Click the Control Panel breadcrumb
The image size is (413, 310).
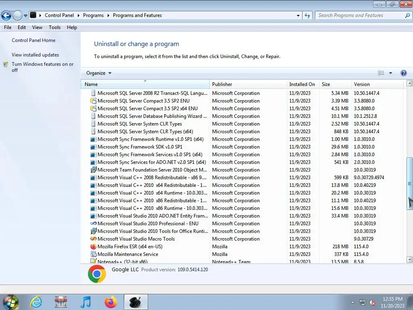pyautogui.click(x=59, y=15)
